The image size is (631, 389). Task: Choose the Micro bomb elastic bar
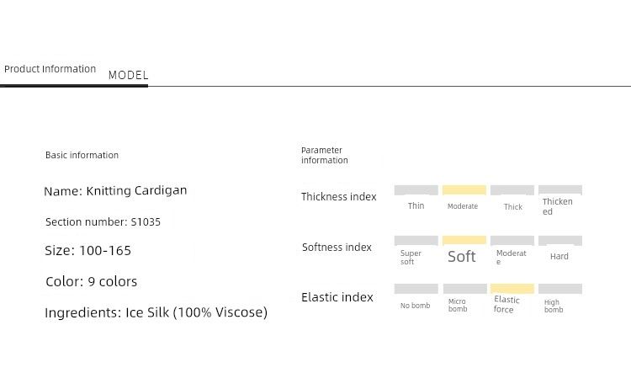tap(464, 289)
